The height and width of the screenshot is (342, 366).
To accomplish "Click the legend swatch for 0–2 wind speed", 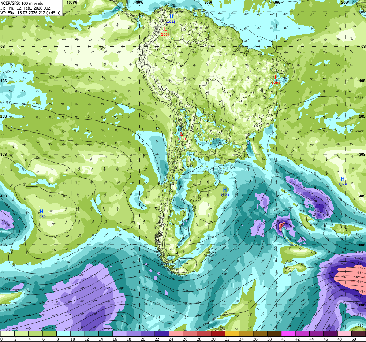I will coord(7,334).
